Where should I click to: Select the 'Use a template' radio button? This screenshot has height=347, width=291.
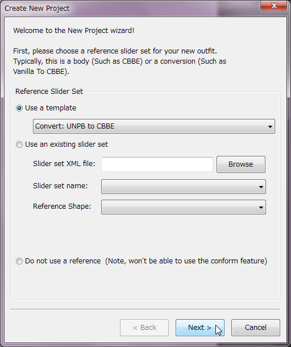[19, 108]
